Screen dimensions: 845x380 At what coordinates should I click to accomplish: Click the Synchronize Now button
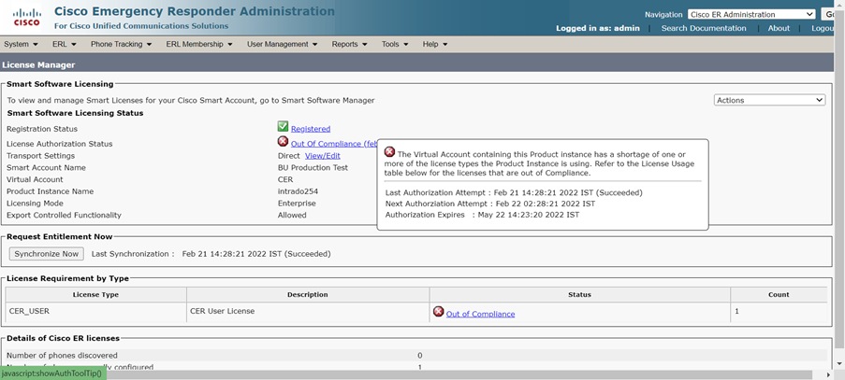(47, 254)
